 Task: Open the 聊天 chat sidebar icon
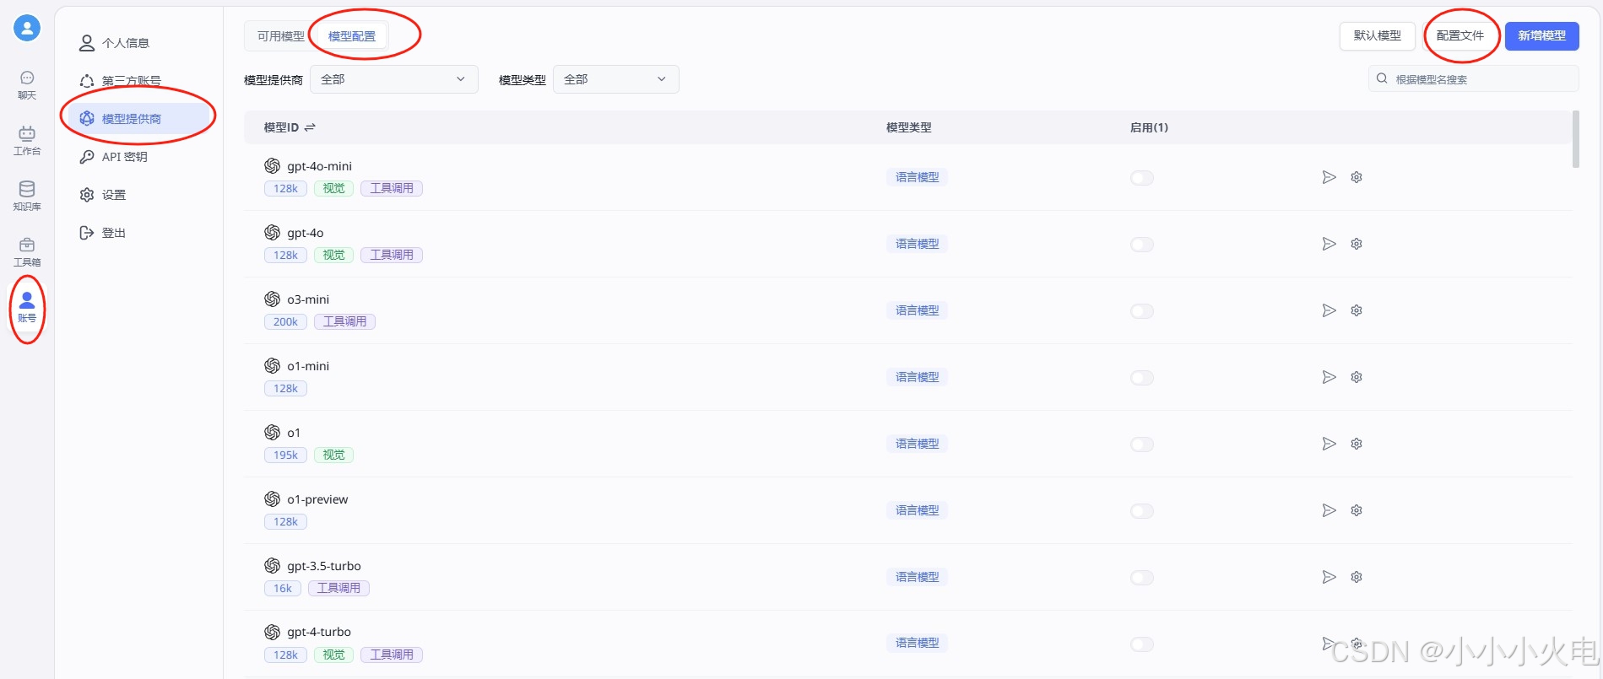pyautogui.click(x=27, y=85)
